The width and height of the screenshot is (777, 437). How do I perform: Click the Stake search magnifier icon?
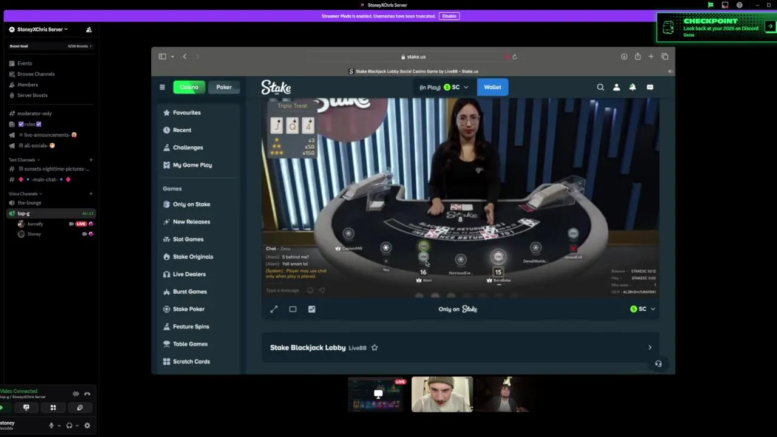point(600,87)
